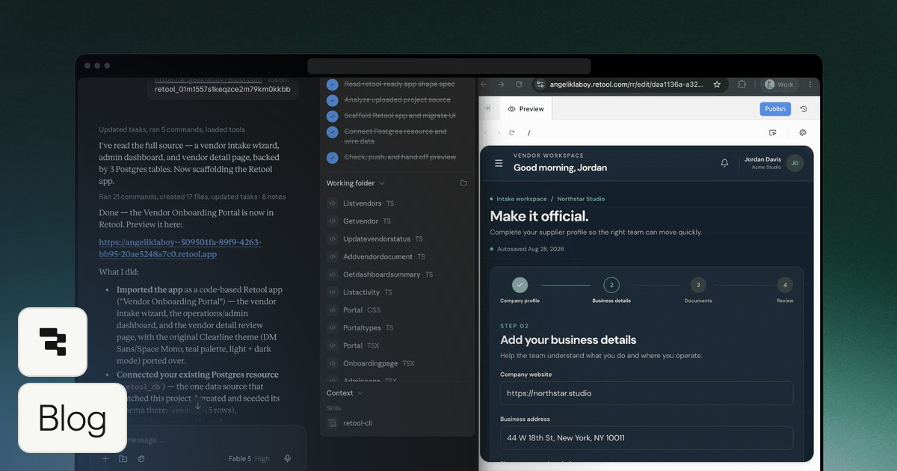Viewport: 897px width, 471px height.
Task: Bookmark the page with the star icon
Action: point(717,84)
